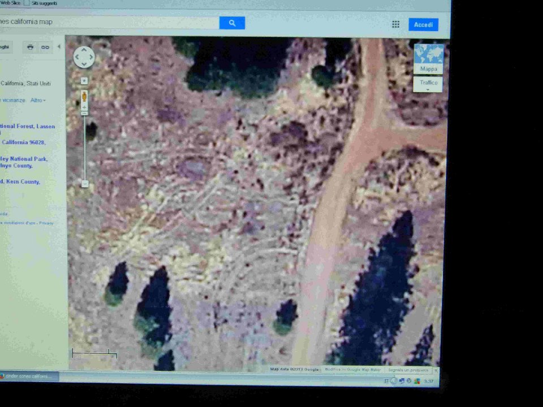543x407 pixels.
Task: Click Modifica in Google Map Maker
Action: pos(352,370)
